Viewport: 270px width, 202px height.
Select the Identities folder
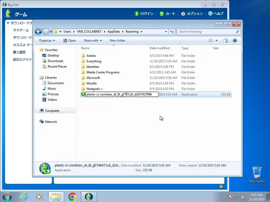pos(93,67)
